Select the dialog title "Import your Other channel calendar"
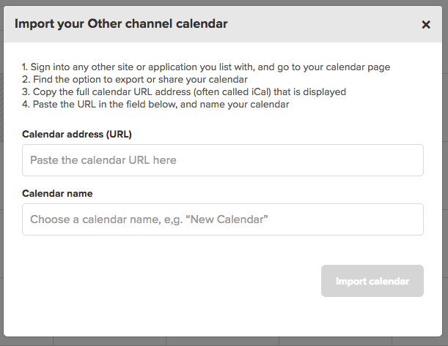 (121, 23)
